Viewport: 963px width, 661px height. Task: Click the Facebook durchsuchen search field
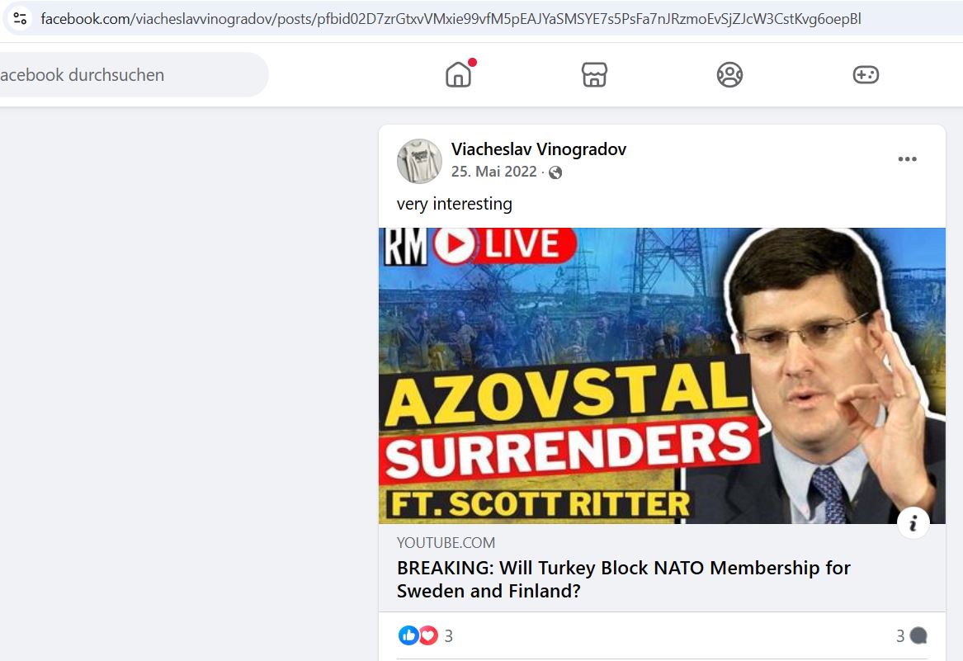click(132, 75)
